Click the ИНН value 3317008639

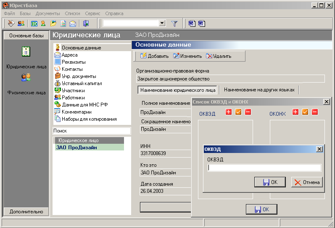[165, 153]
